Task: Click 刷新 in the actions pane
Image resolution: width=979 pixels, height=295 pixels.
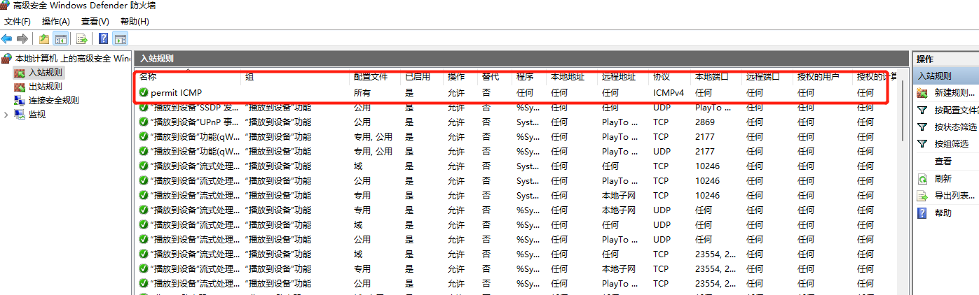Action: pyautogui.click(x=943, y=178)
